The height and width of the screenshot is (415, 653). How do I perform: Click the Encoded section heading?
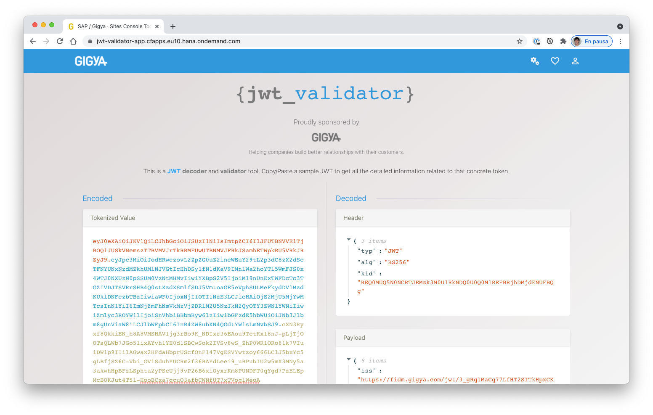pyautogui.click(x=98, y=198)
